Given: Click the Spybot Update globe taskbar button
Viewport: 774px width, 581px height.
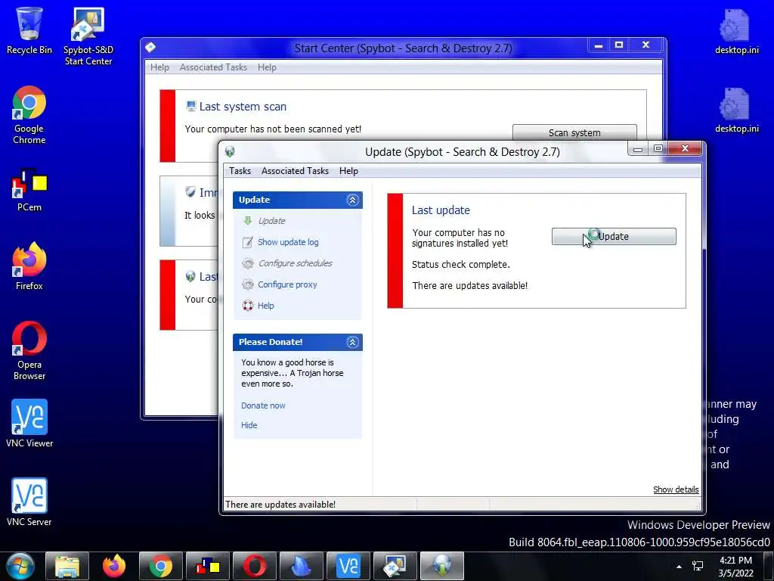Looking at the screenshot, I should (x=442, y=566).
